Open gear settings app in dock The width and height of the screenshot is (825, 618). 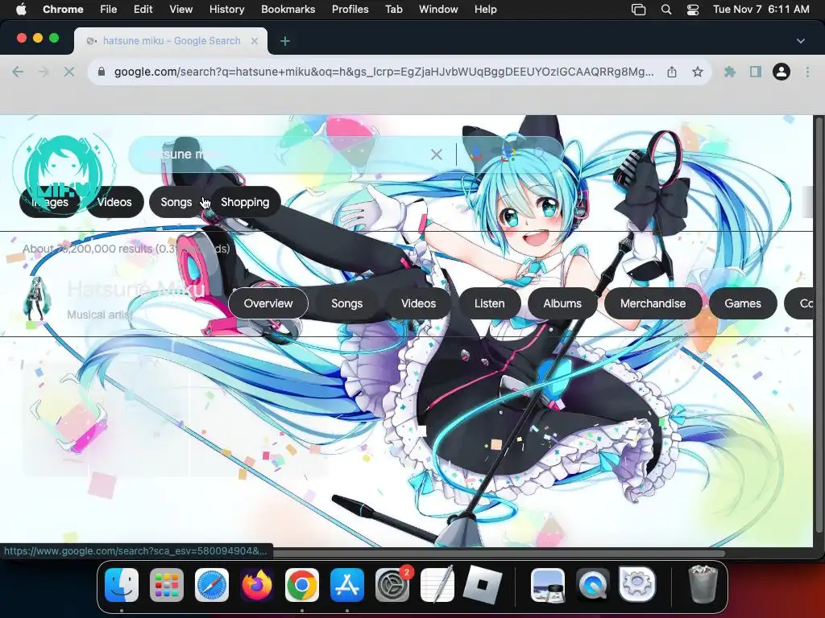[637, 584]
